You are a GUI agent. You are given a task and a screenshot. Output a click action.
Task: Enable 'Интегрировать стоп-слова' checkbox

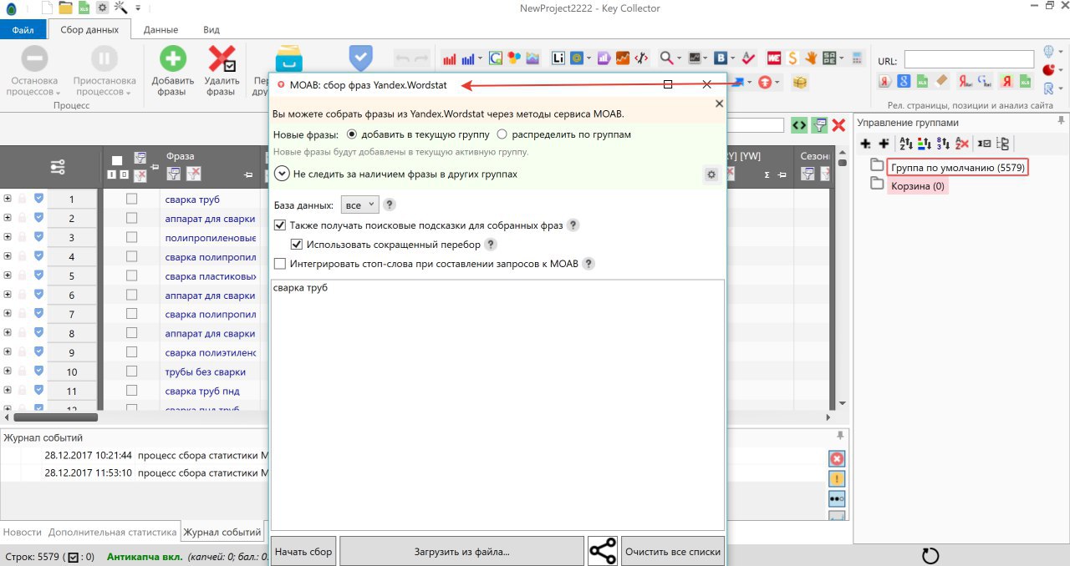tap(280, 264)
